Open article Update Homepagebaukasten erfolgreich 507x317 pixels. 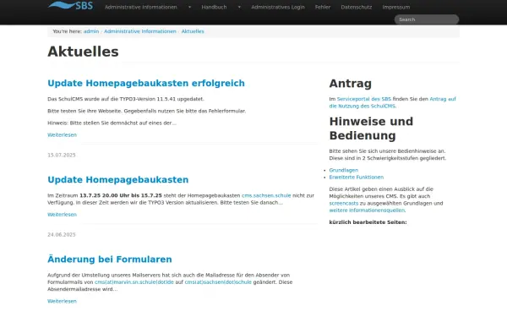point(146,83)
